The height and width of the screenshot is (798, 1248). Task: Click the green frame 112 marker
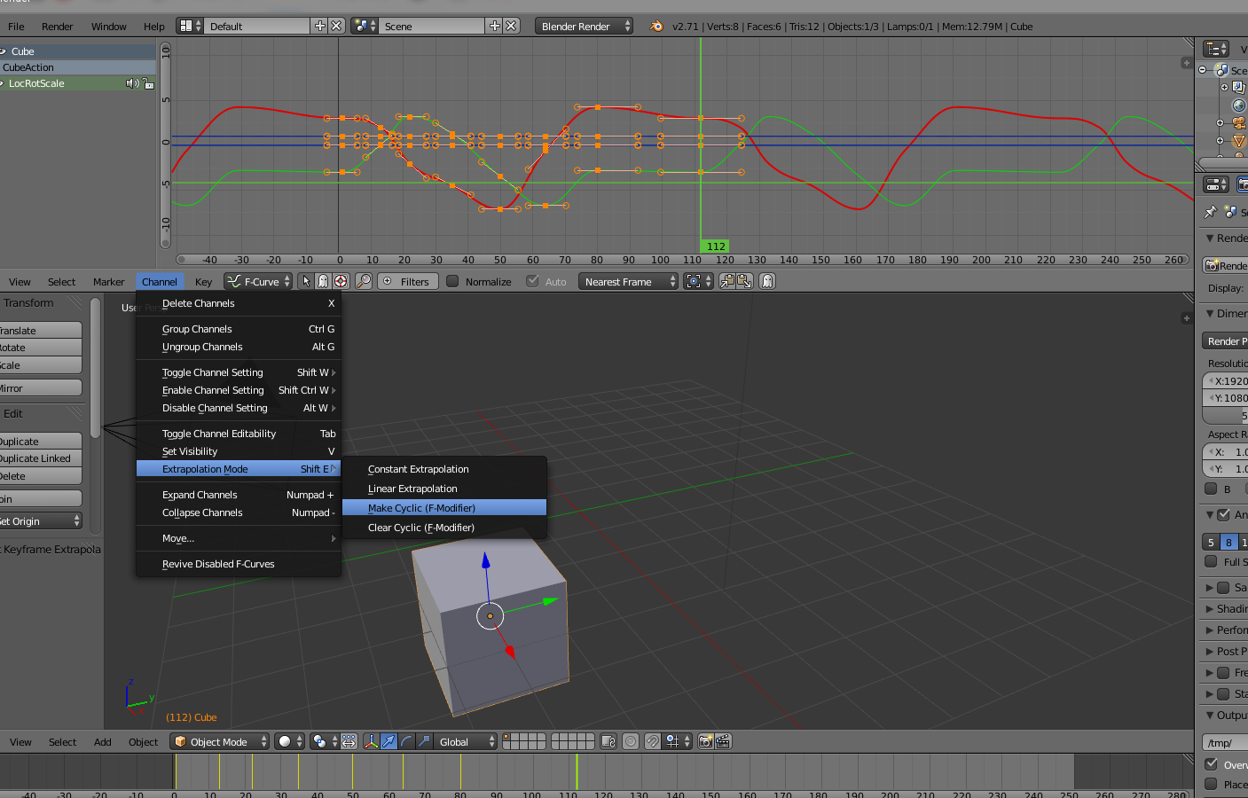point(716,246)
